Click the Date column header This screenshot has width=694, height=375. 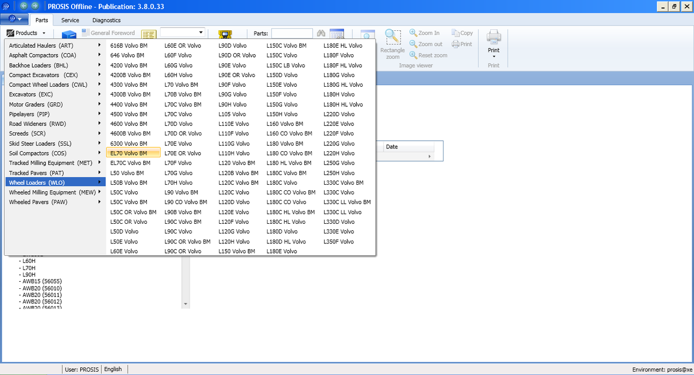tap(409, 147)
